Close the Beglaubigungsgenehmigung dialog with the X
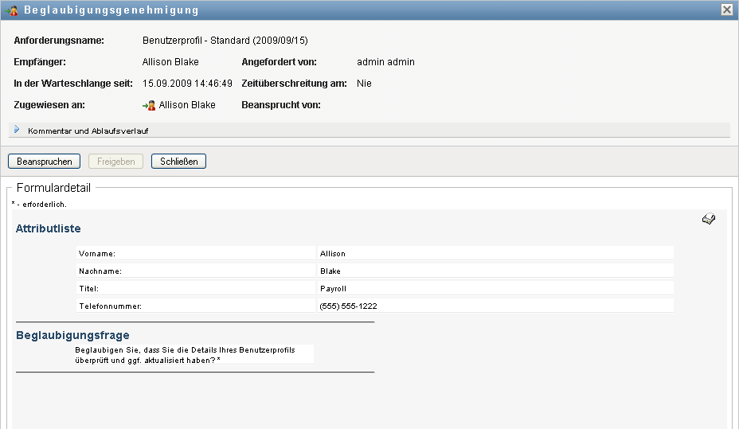This screenshot has height=429, width=739. (726, 10)
